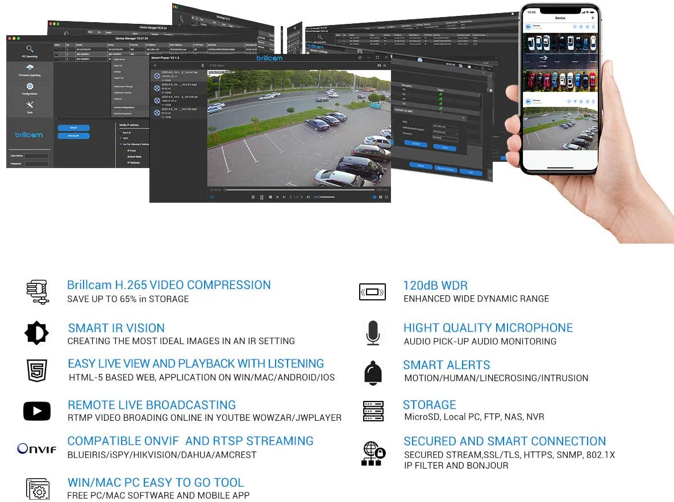
Task: Enter fullscreen in Smart Player
Action: [x=386, y=197]
